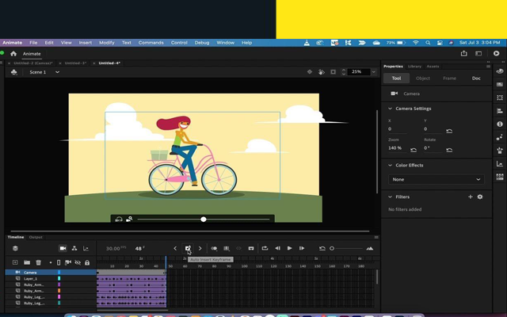Viewport: 507px width, 317px height.
Task: Select the Doc properties button
Action: [476, 78]
